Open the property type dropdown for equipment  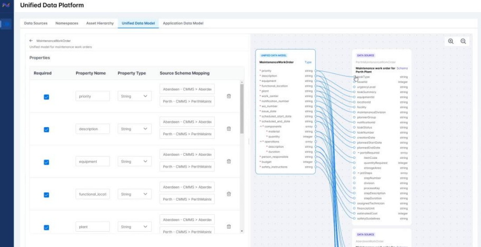pyautogui.click(x=134, y=161)
